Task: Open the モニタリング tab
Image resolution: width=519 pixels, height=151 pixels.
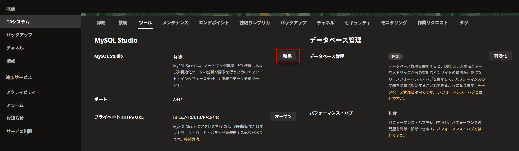Action: [394, 23]
